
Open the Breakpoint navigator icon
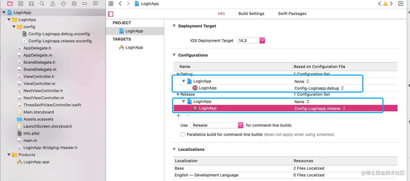(x=85, y=4)
